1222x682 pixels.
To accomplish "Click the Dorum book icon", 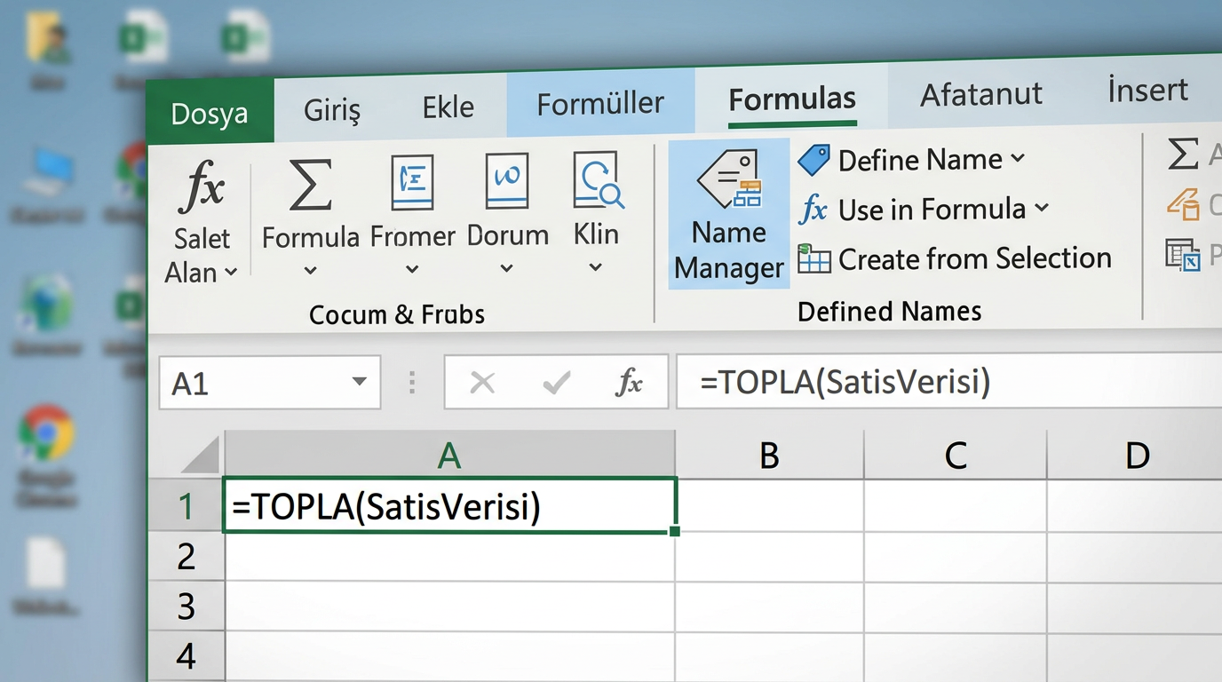I will click(507, 180).
